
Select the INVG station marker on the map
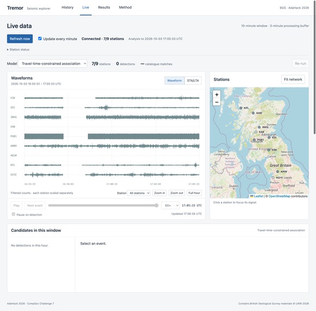coord(259,127)
